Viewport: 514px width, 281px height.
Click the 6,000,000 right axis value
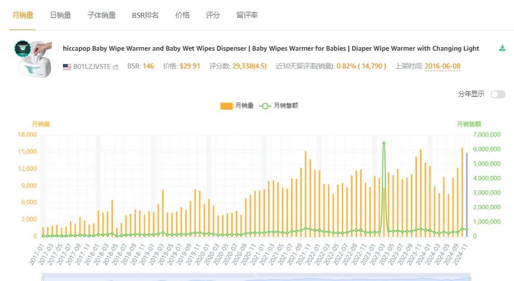pos(487,149)
